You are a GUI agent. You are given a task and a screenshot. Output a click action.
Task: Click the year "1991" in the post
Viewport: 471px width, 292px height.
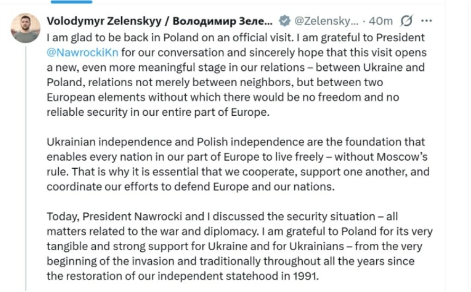(x=306, y=276)
